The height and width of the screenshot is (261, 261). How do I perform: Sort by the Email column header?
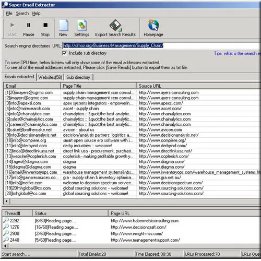click(32, 86)
